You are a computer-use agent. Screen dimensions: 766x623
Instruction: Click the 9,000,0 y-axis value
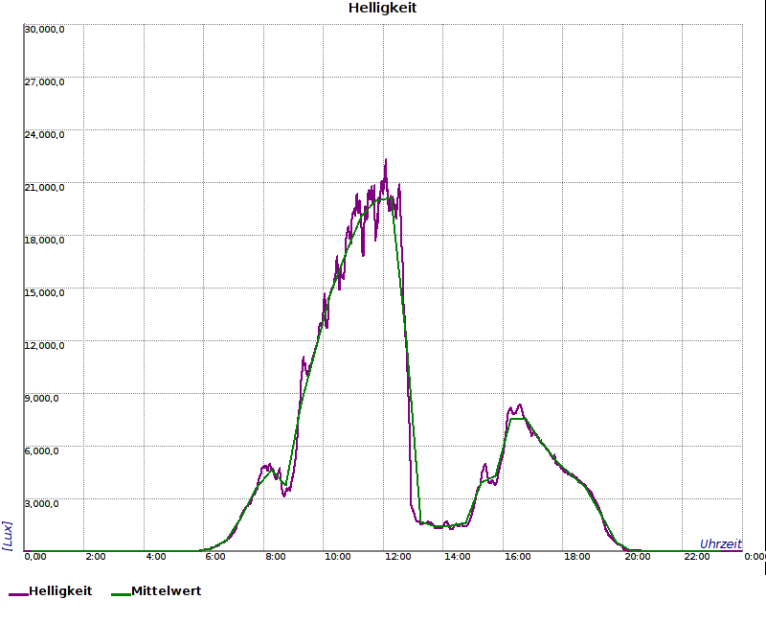click(41, 399)
